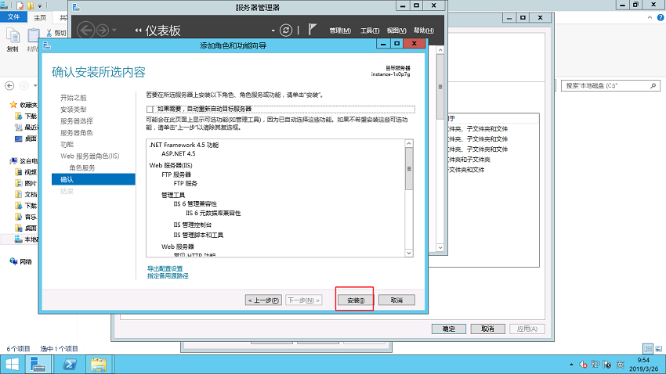Viewport: 666px width, 374px height.
Task: Click Explorer help question mark icon
Action: click(x=661, y=17)
